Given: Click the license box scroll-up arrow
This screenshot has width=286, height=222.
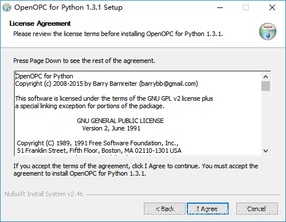Looking at the screenshot, I should click(265, 77).
